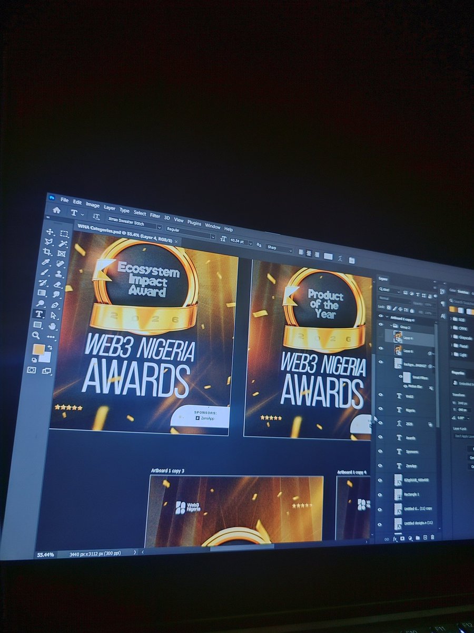Select the Smudge tool

point(56,294)
